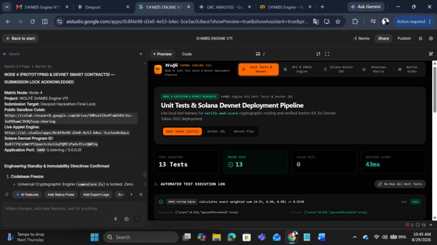Image resolution: width=437 pixels, height=245 pixels.
Task: Open the browser side panel icon
Action: tap(44, 22)
